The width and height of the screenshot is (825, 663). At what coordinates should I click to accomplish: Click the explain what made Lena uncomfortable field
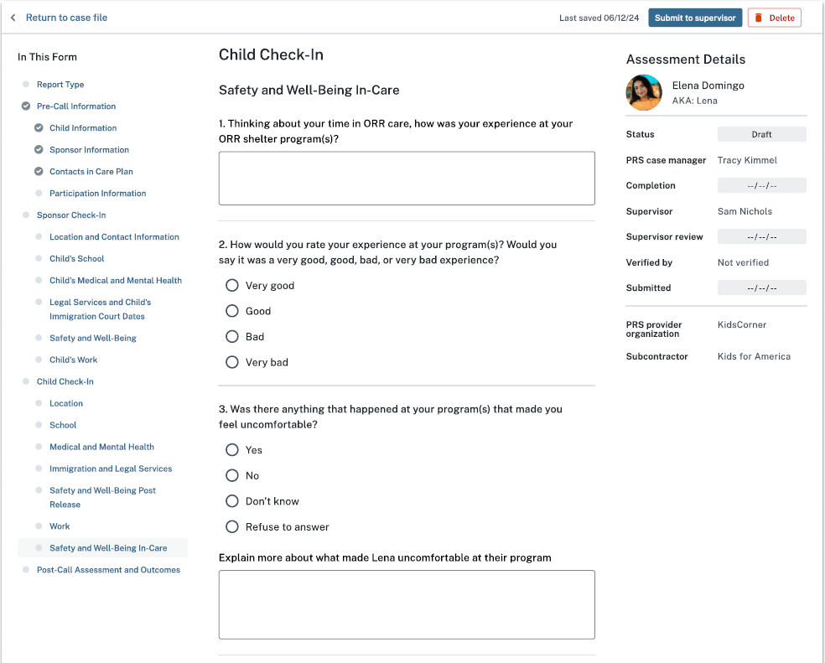click(x=407, y=604)
